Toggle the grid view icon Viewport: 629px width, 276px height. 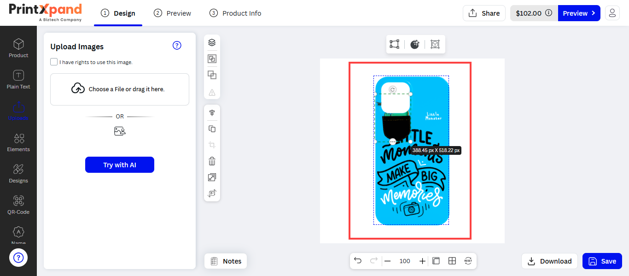(452, 261)
